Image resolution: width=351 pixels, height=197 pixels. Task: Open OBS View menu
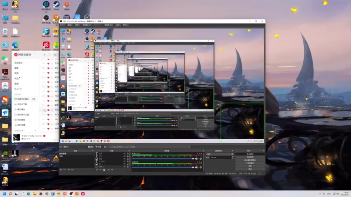78,25
